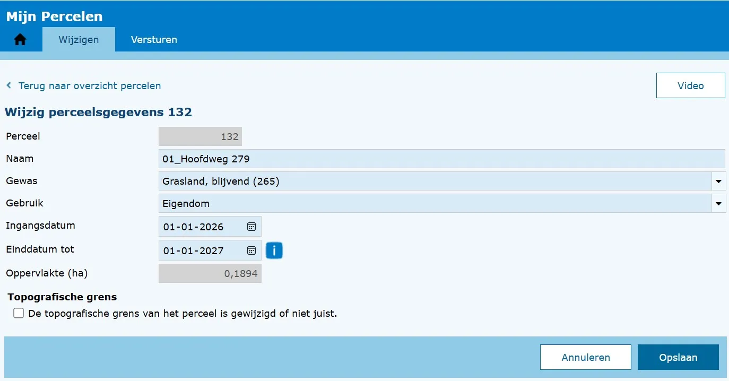Image resolution: width=729 pixels, height=381 pixels.
Task: Click the Gebruik label
Action: (x=24, y=203)
